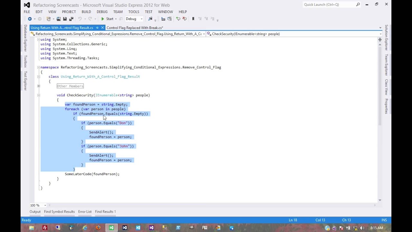Open the Class View side panel

[386, 87]
